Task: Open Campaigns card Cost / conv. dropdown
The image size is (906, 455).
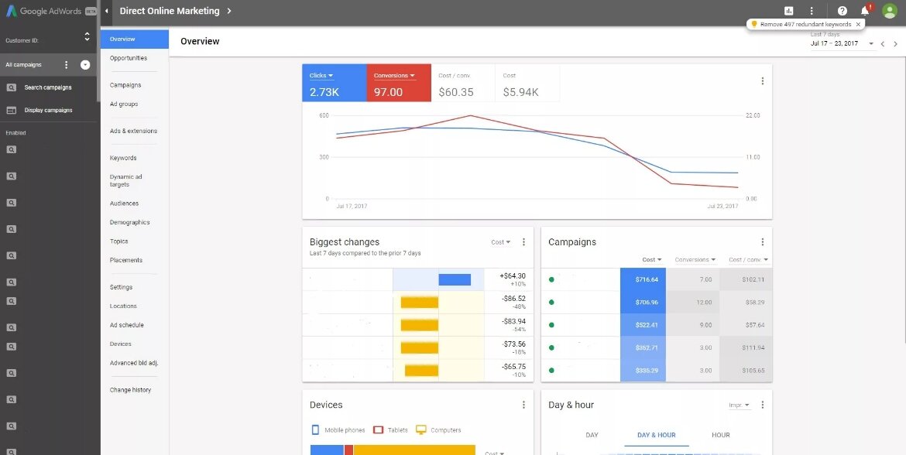Action: pos(749,260)
